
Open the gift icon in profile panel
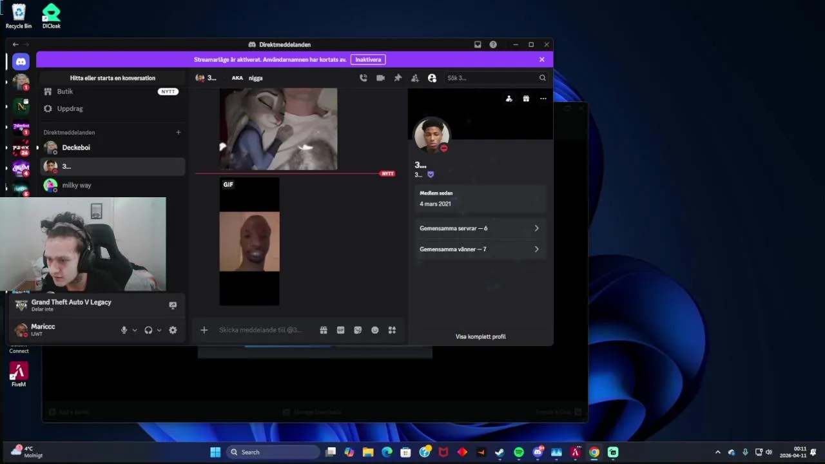coord(526,99)
